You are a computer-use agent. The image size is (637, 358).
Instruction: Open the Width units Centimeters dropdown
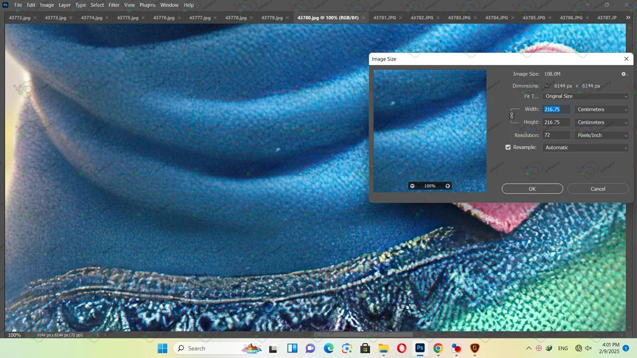click(602, 109)
